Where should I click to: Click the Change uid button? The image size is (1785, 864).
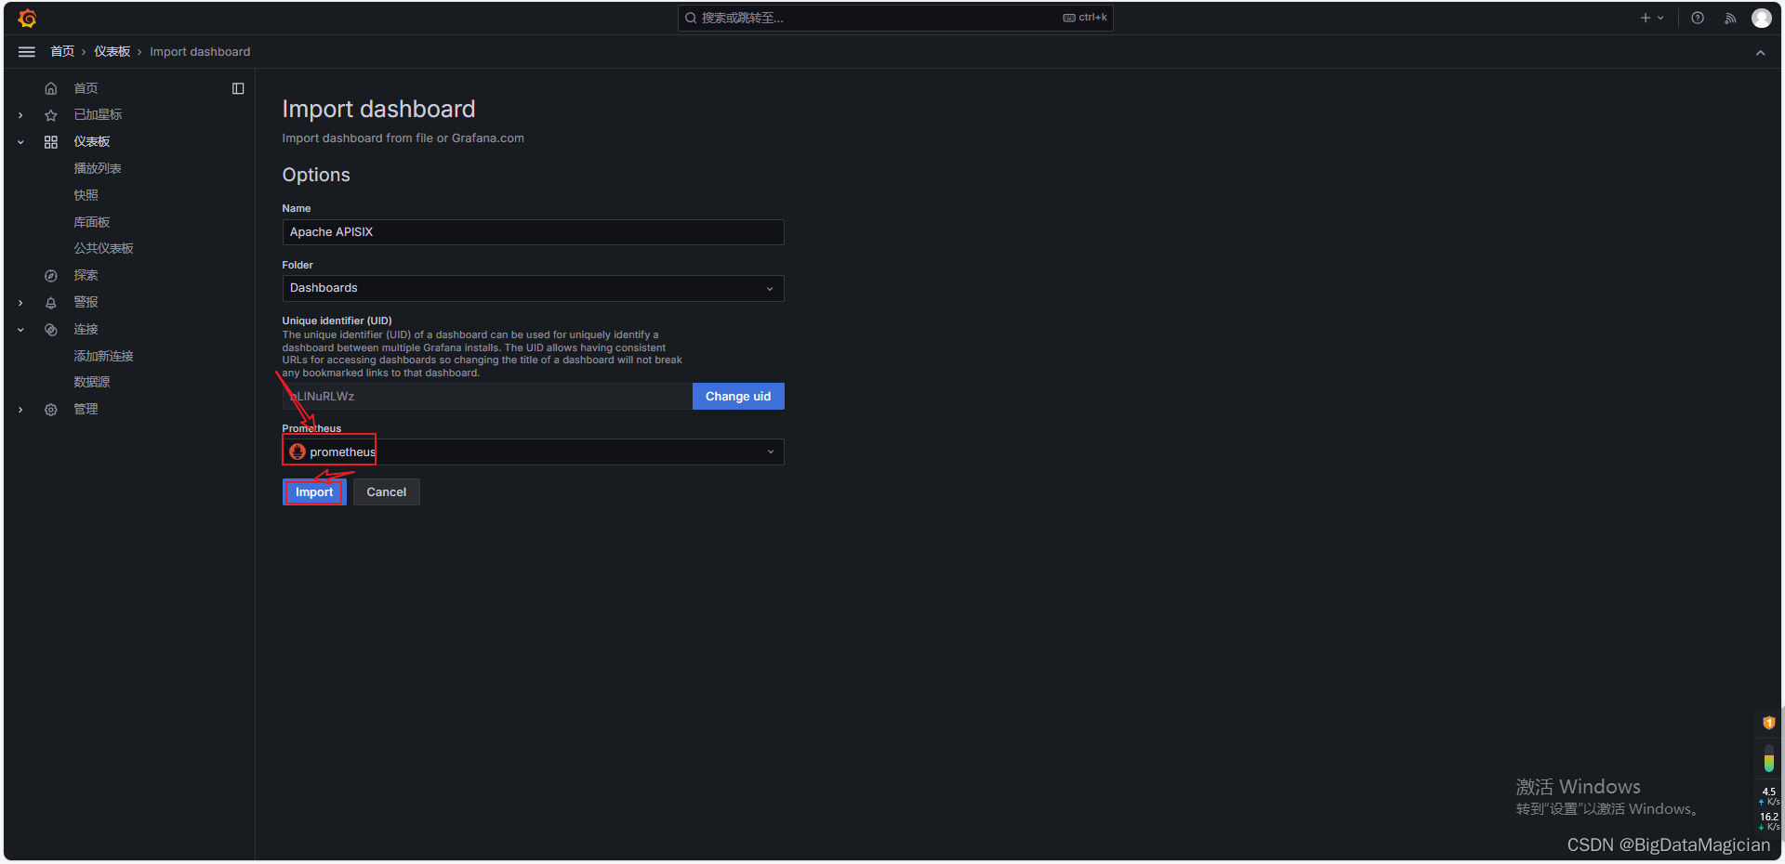738,397
